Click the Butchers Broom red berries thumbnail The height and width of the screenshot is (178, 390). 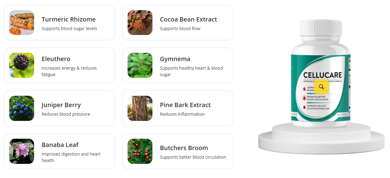click(140, 151)
